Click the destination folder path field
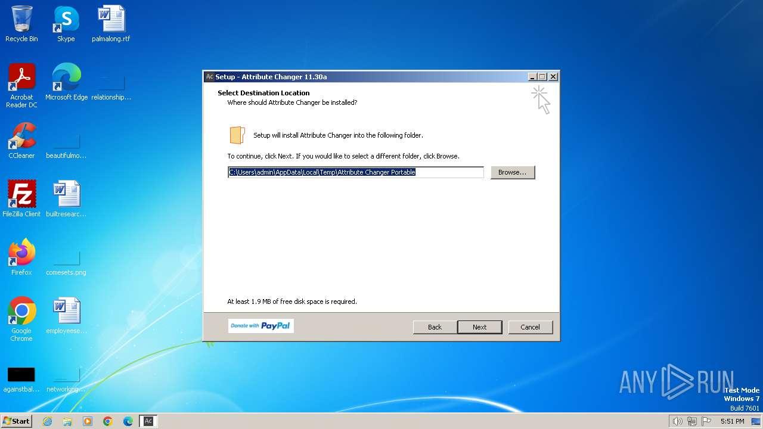The image size is (763, 429). (x=356, y=172)
